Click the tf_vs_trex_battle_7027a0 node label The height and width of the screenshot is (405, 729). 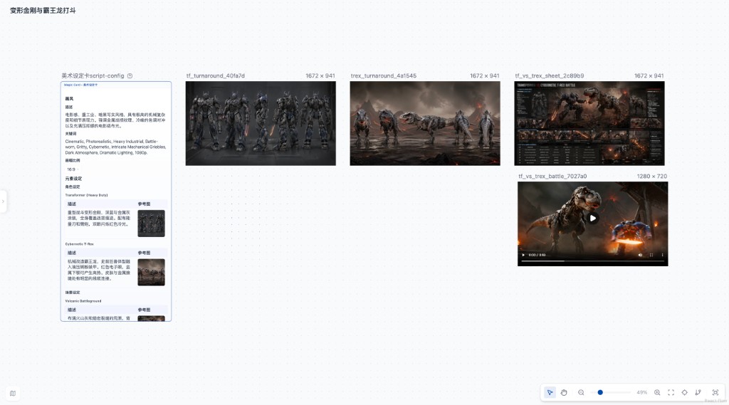[552, 177]
